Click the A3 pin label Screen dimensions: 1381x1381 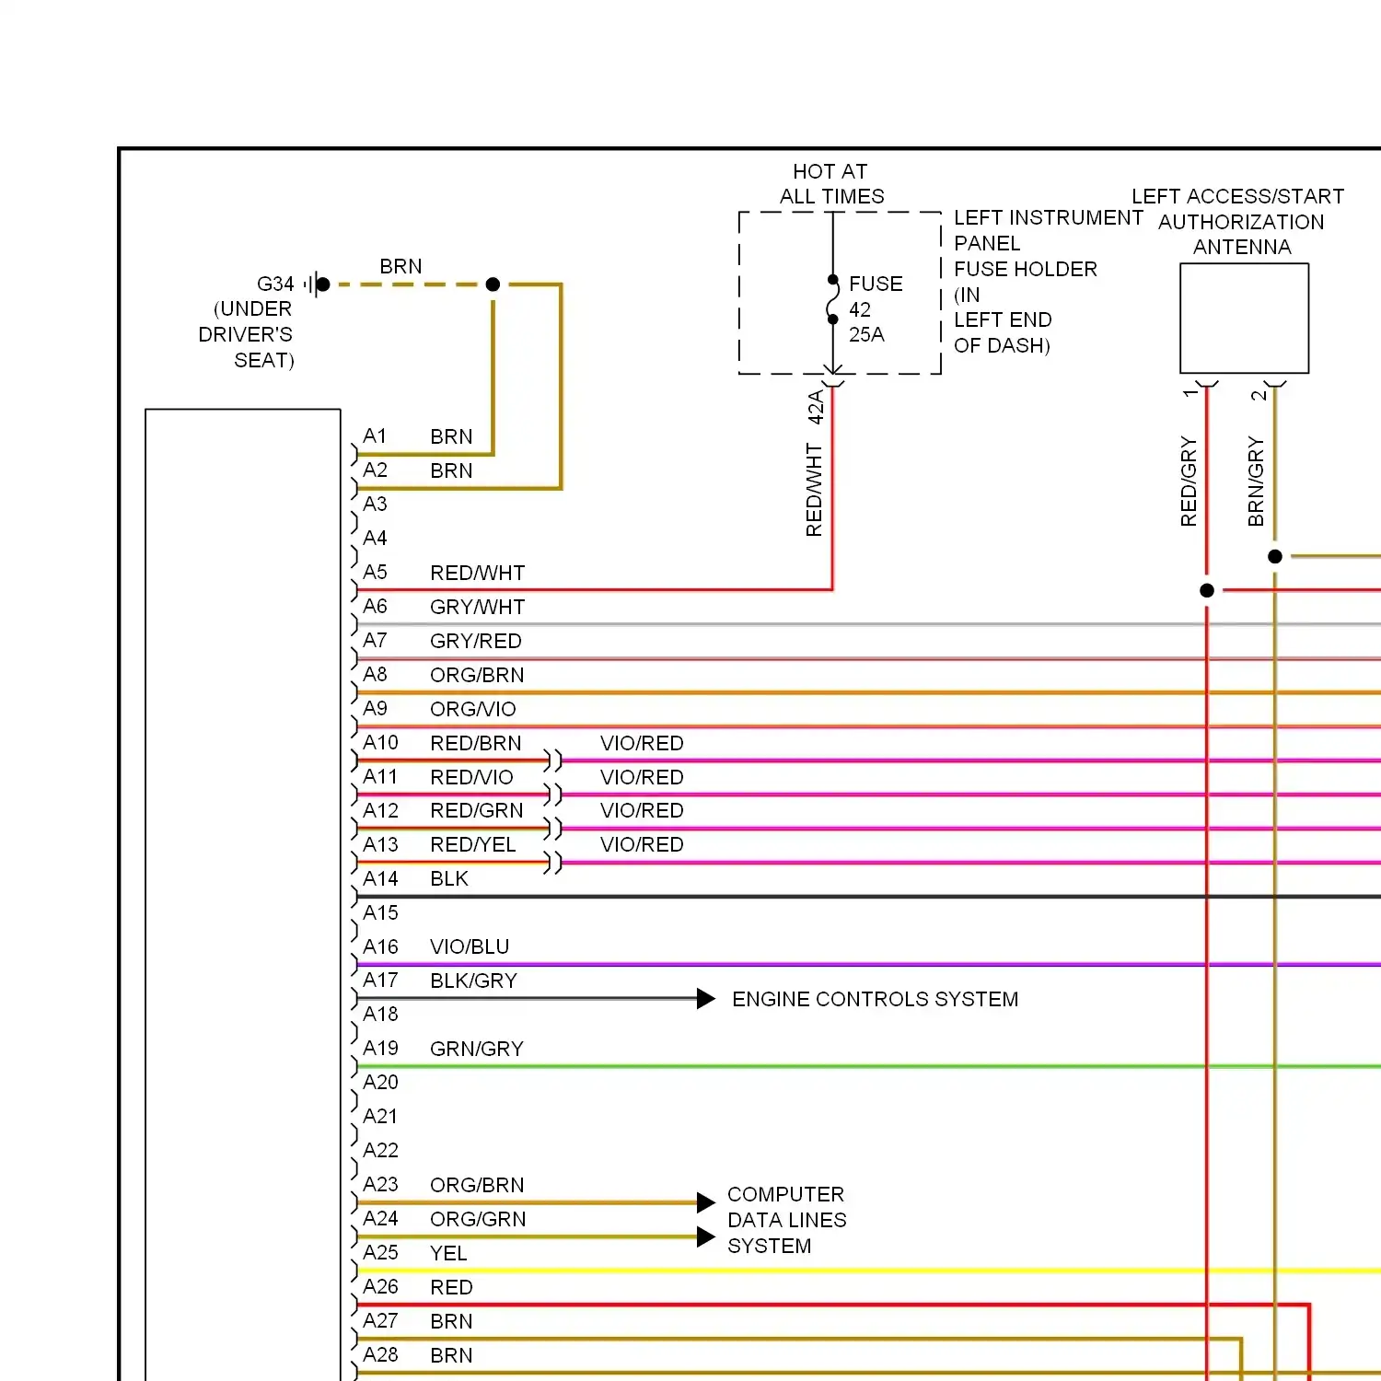[375, 504]
